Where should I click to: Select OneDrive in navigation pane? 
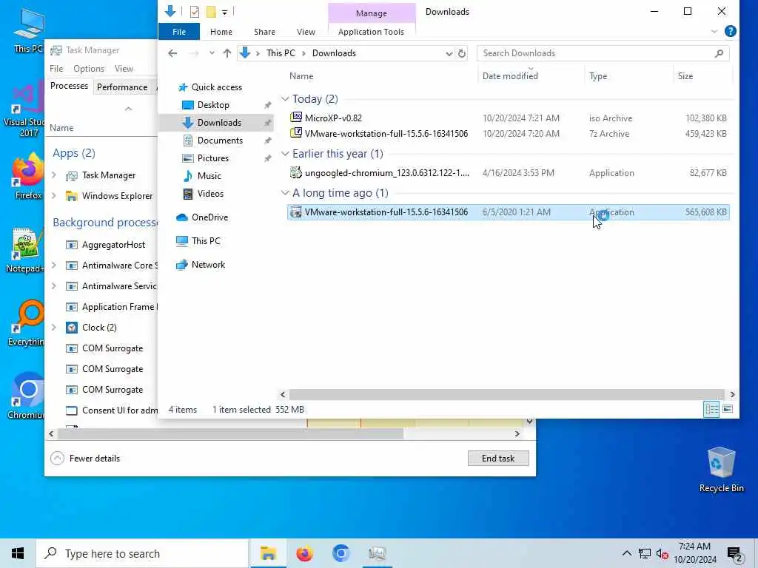(x=209, y=217)
